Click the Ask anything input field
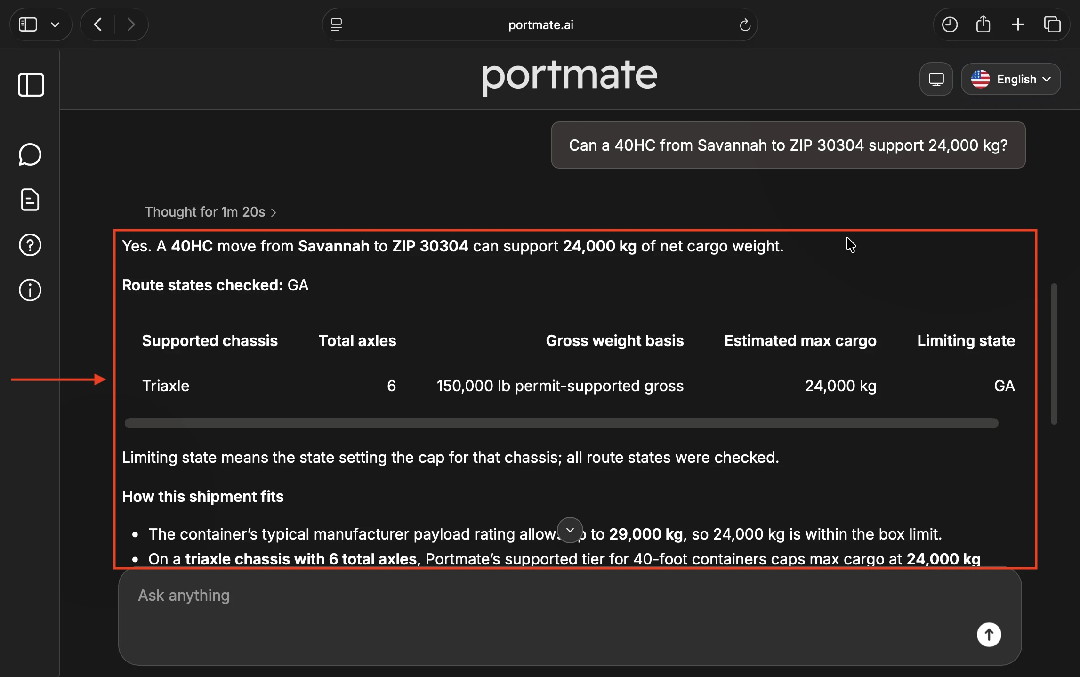 (x=570, y=616)
